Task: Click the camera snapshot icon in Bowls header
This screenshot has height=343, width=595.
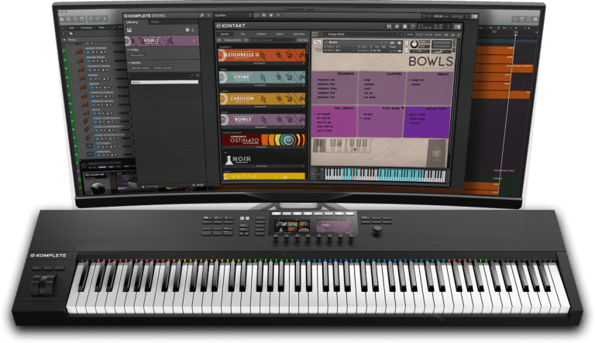Action: tap(392, 43)
